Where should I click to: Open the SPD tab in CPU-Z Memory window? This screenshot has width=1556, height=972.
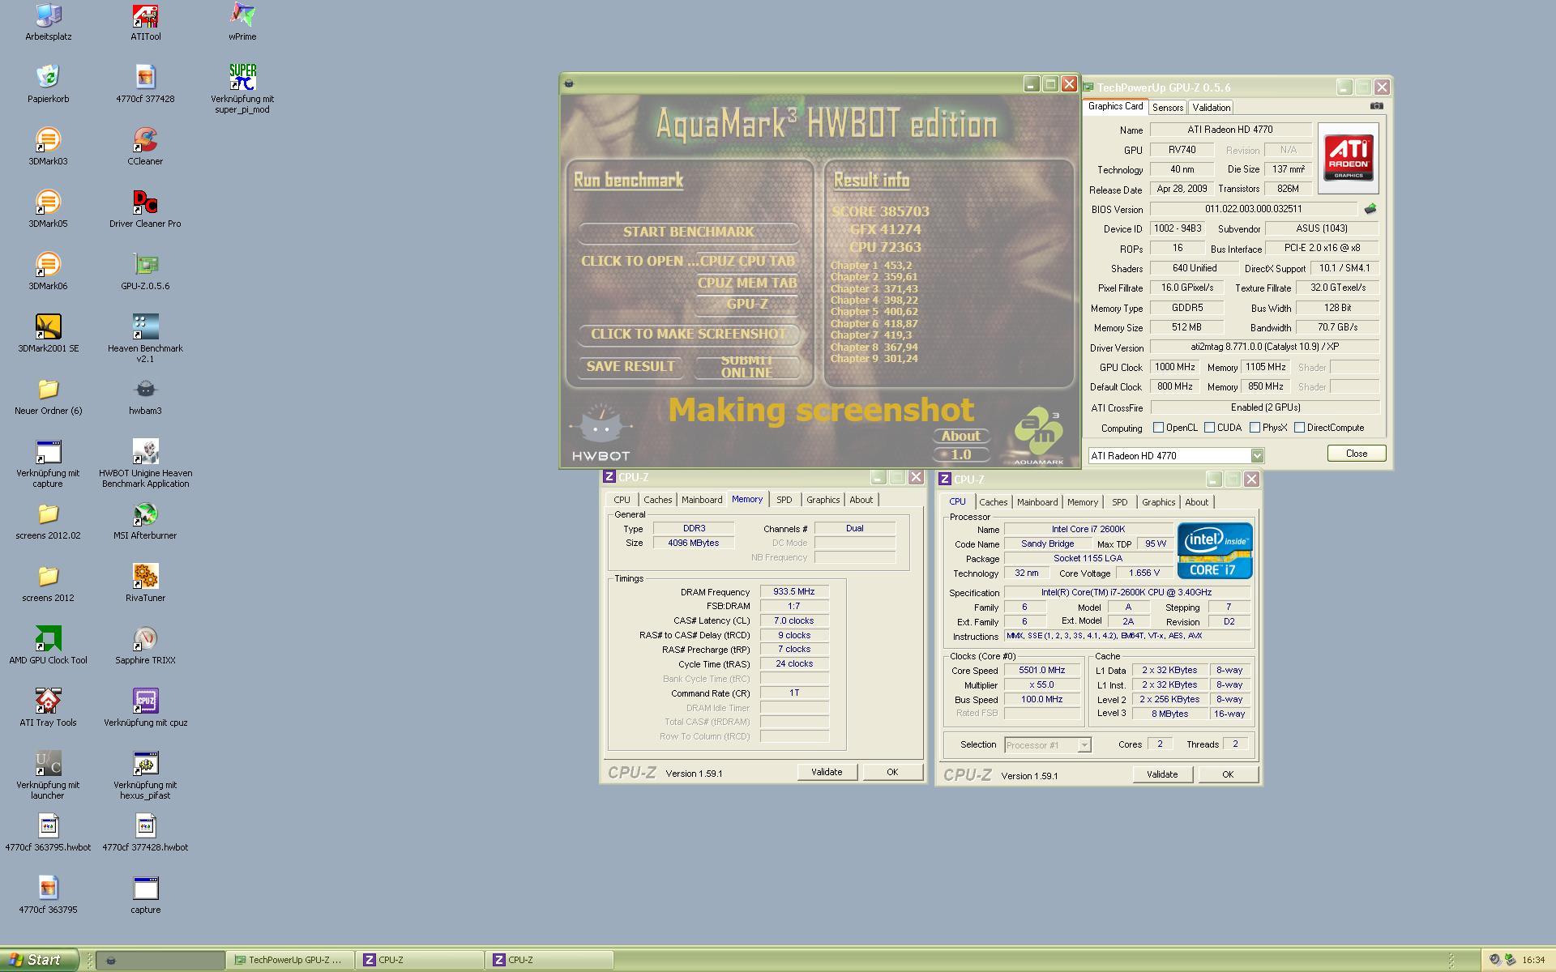[x=784, y=500]
